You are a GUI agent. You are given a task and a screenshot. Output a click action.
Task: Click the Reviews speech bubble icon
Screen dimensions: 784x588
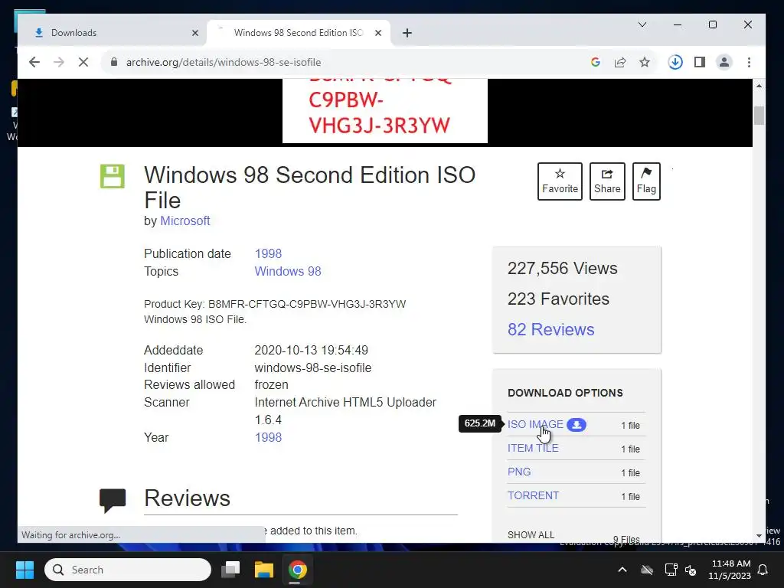point(113,500)
